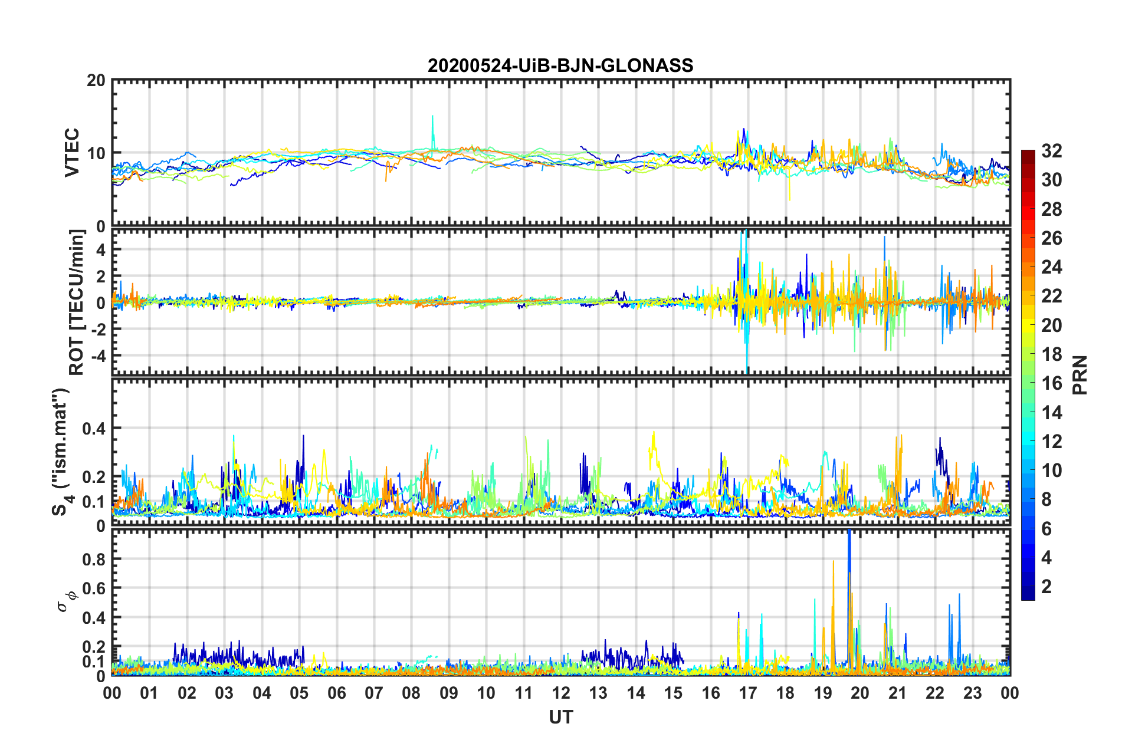The width and height of the screenshot is (1122, 750).
Task: Click sigma phi tick value 0.8
Action: 94,560
